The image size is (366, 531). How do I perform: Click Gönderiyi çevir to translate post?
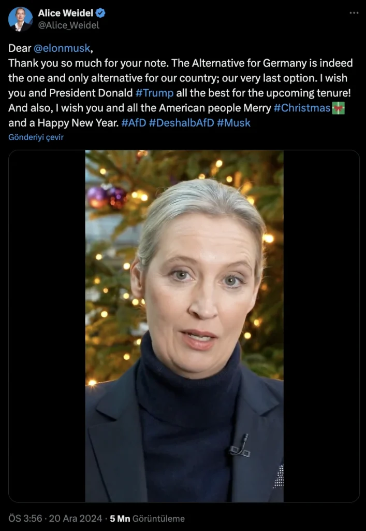[x=36, y=137]
